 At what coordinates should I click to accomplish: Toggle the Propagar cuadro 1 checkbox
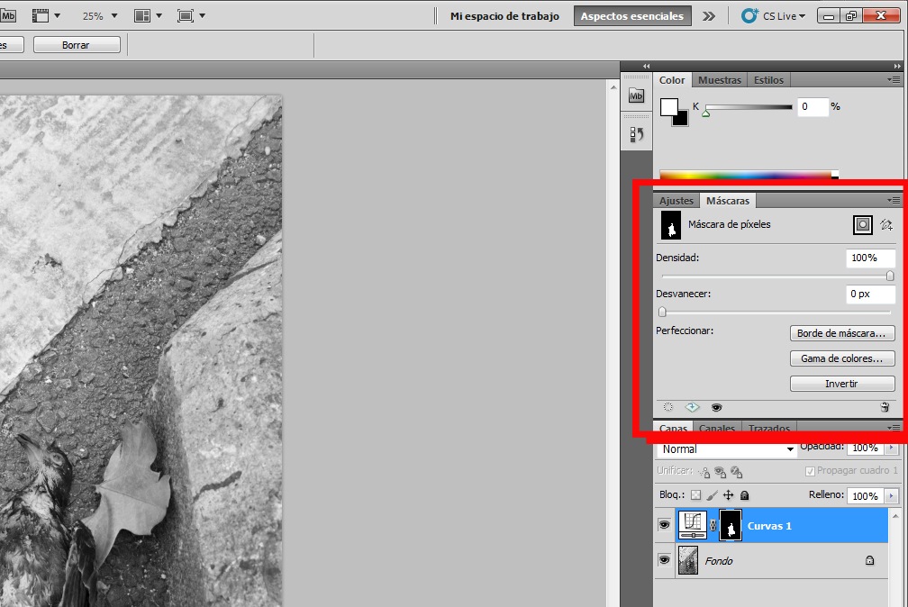[x=810, y=471]
